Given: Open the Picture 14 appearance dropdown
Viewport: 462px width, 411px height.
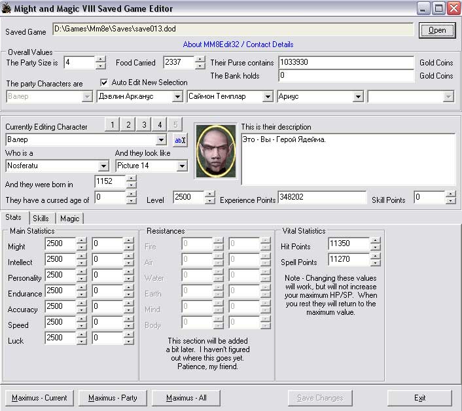Looking at the screenshot, I should 182,166.
